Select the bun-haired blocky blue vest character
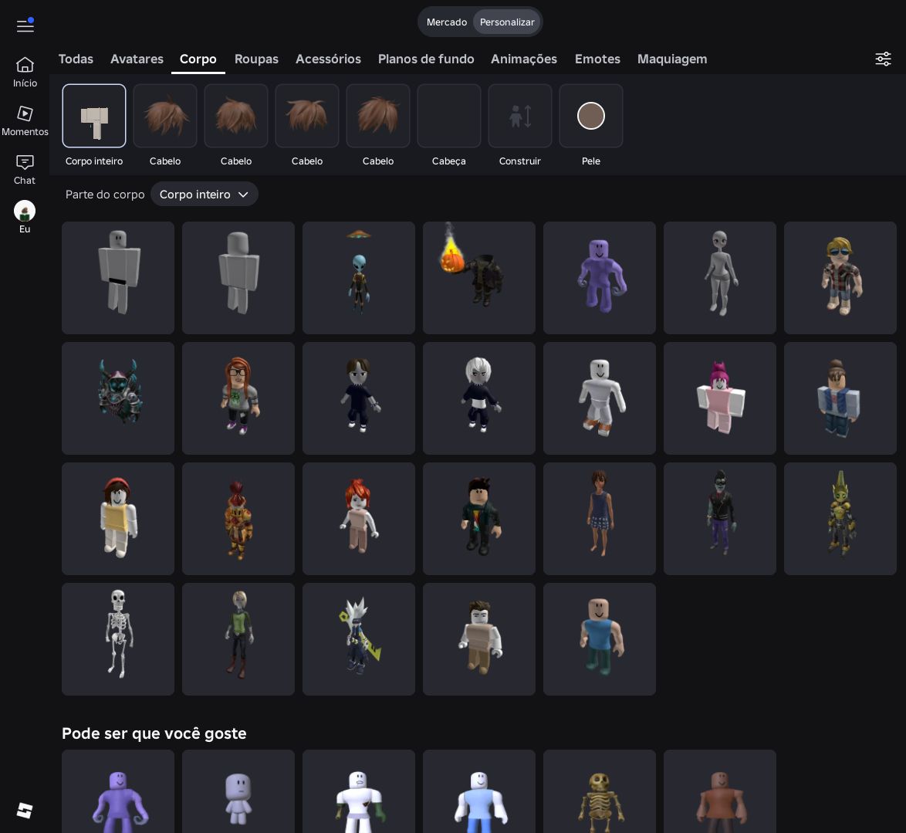 [x=840, y=398]
